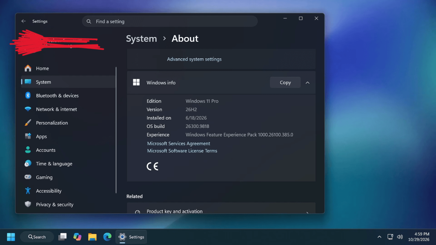
Task: Click the Personalization paintbrush icon
Action: coord(28,122)
